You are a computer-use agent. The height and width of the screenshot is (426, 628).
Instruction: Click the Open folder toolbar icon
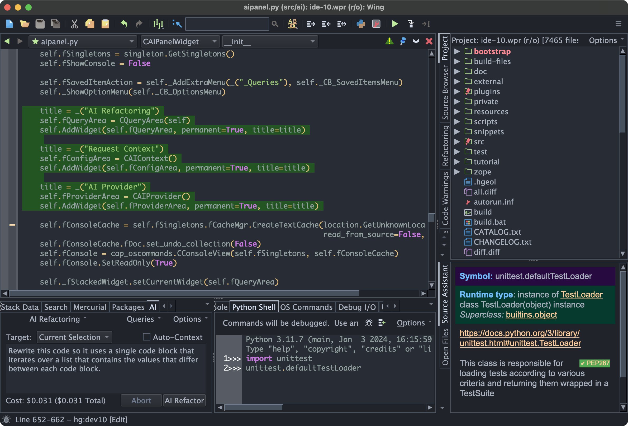coord(25,24)
